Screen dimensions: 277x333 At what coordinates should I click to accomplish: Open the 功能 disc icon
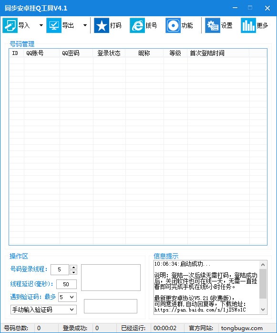tap(173, 25)
